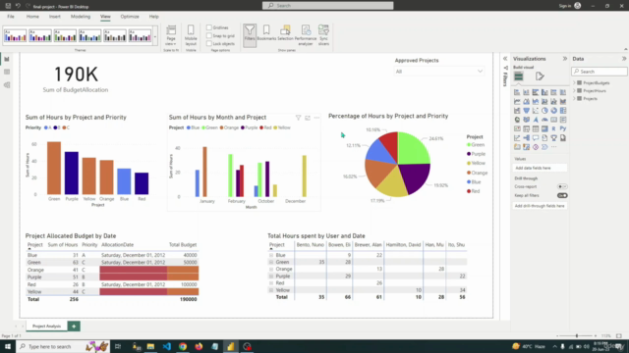Open the Sync slicers pane
The image size is (629, 353).
323,34
